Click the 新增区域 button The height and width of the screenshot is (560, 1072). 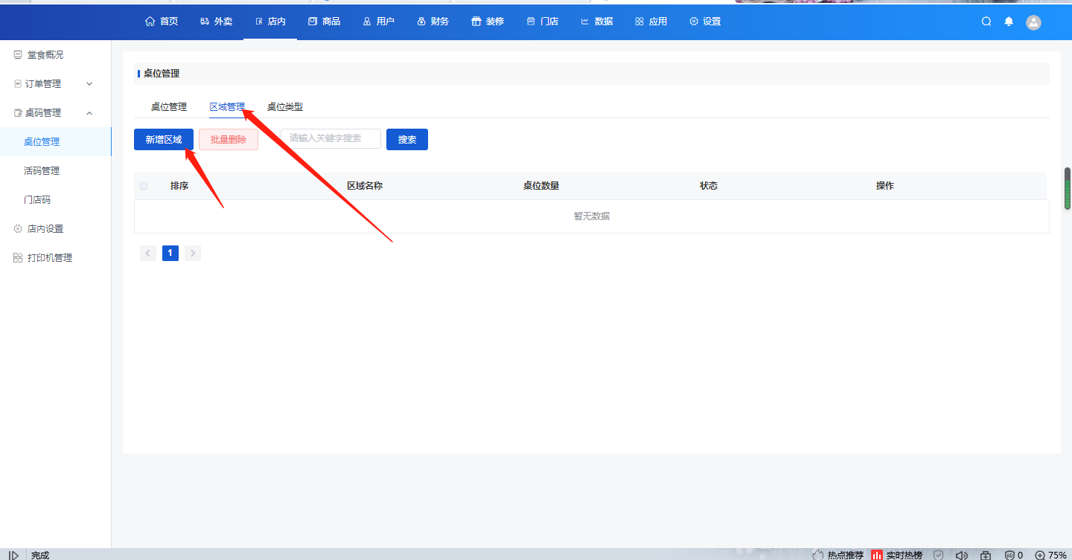pos(164,140)
